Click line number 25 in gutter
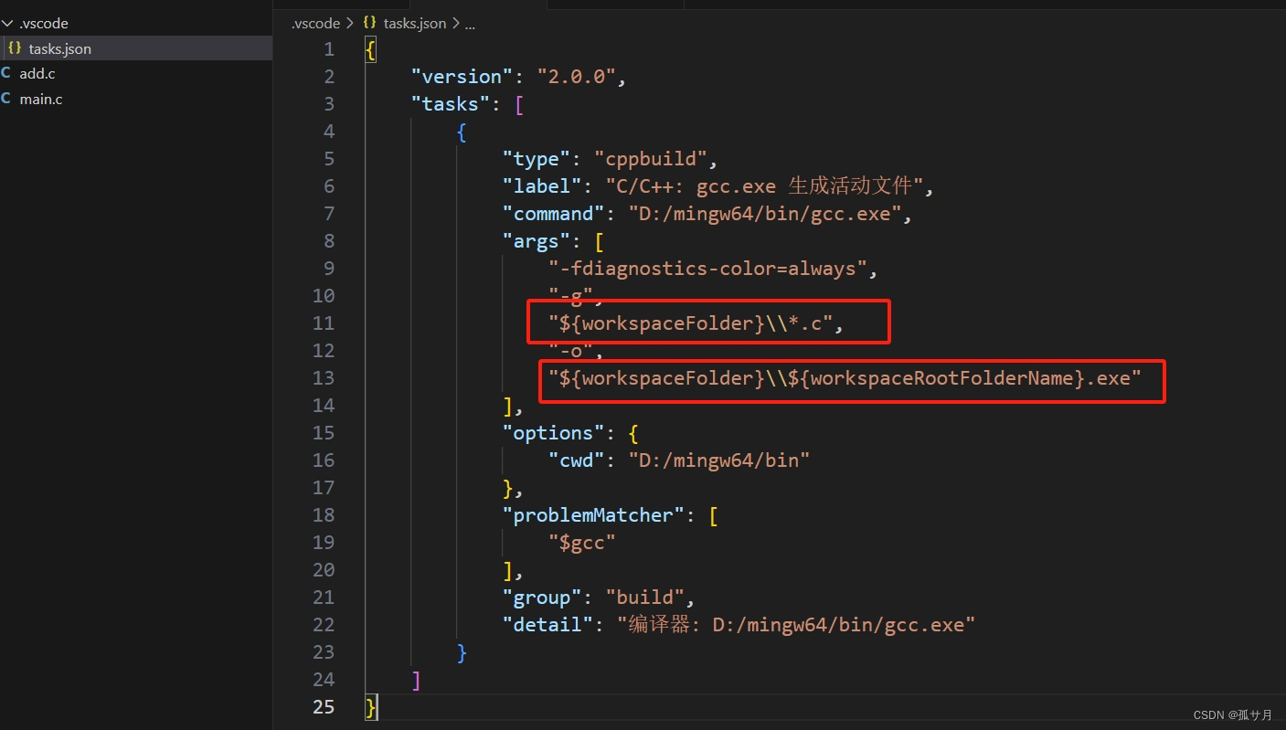 324,707
